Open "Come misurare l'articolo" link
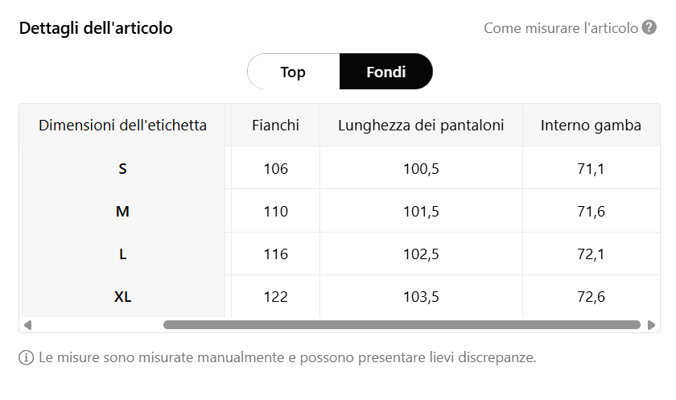 click(561, 28)
